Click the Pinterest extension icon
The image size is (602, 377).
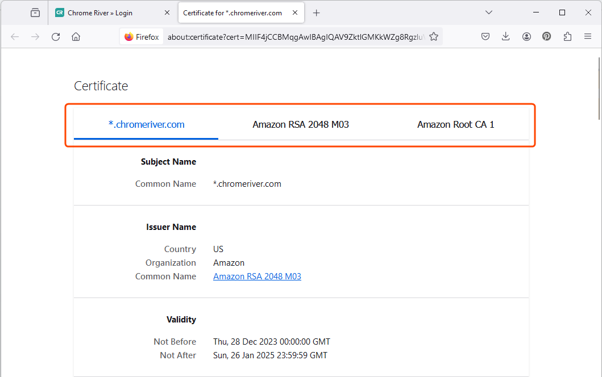pos(547,37)
